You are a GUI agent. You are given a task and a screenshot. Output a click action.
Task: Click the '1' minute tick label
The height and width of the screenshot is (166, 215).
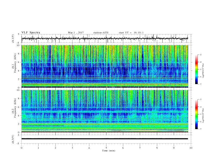click(38, 148)
